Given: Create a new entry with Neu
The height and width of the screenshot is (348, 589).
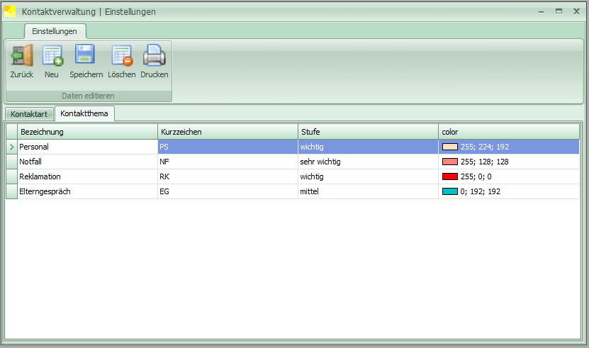Looking at the screenshot, I should (52, 56).
